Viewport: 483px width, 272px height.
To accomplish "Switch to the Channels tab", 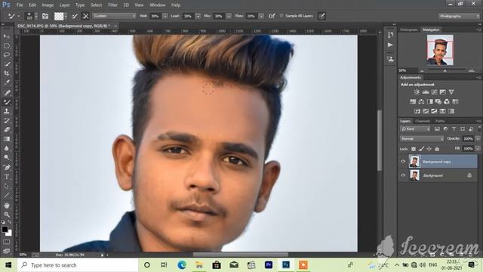I will coord(423,121).
